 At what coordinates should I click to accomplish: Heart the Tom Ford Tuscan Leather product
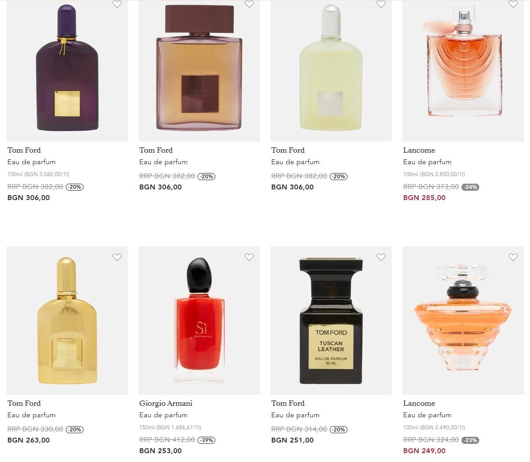381,257
